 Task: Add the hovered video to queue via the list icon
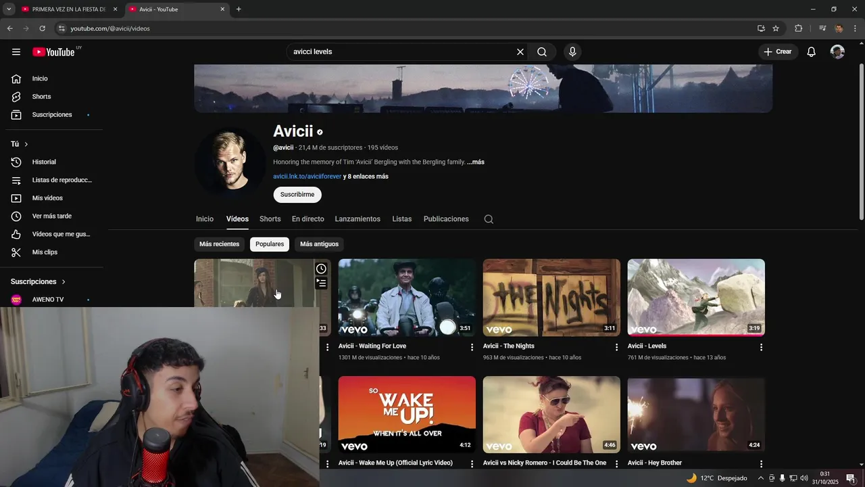[321, 283]
